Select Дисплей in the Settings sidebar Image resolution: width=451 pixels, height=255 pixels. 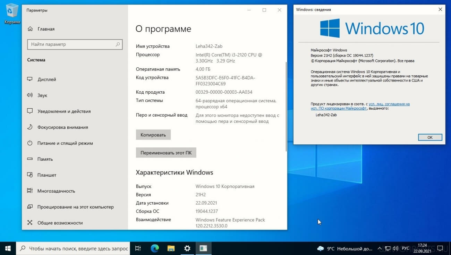click(x=47, y=79)
